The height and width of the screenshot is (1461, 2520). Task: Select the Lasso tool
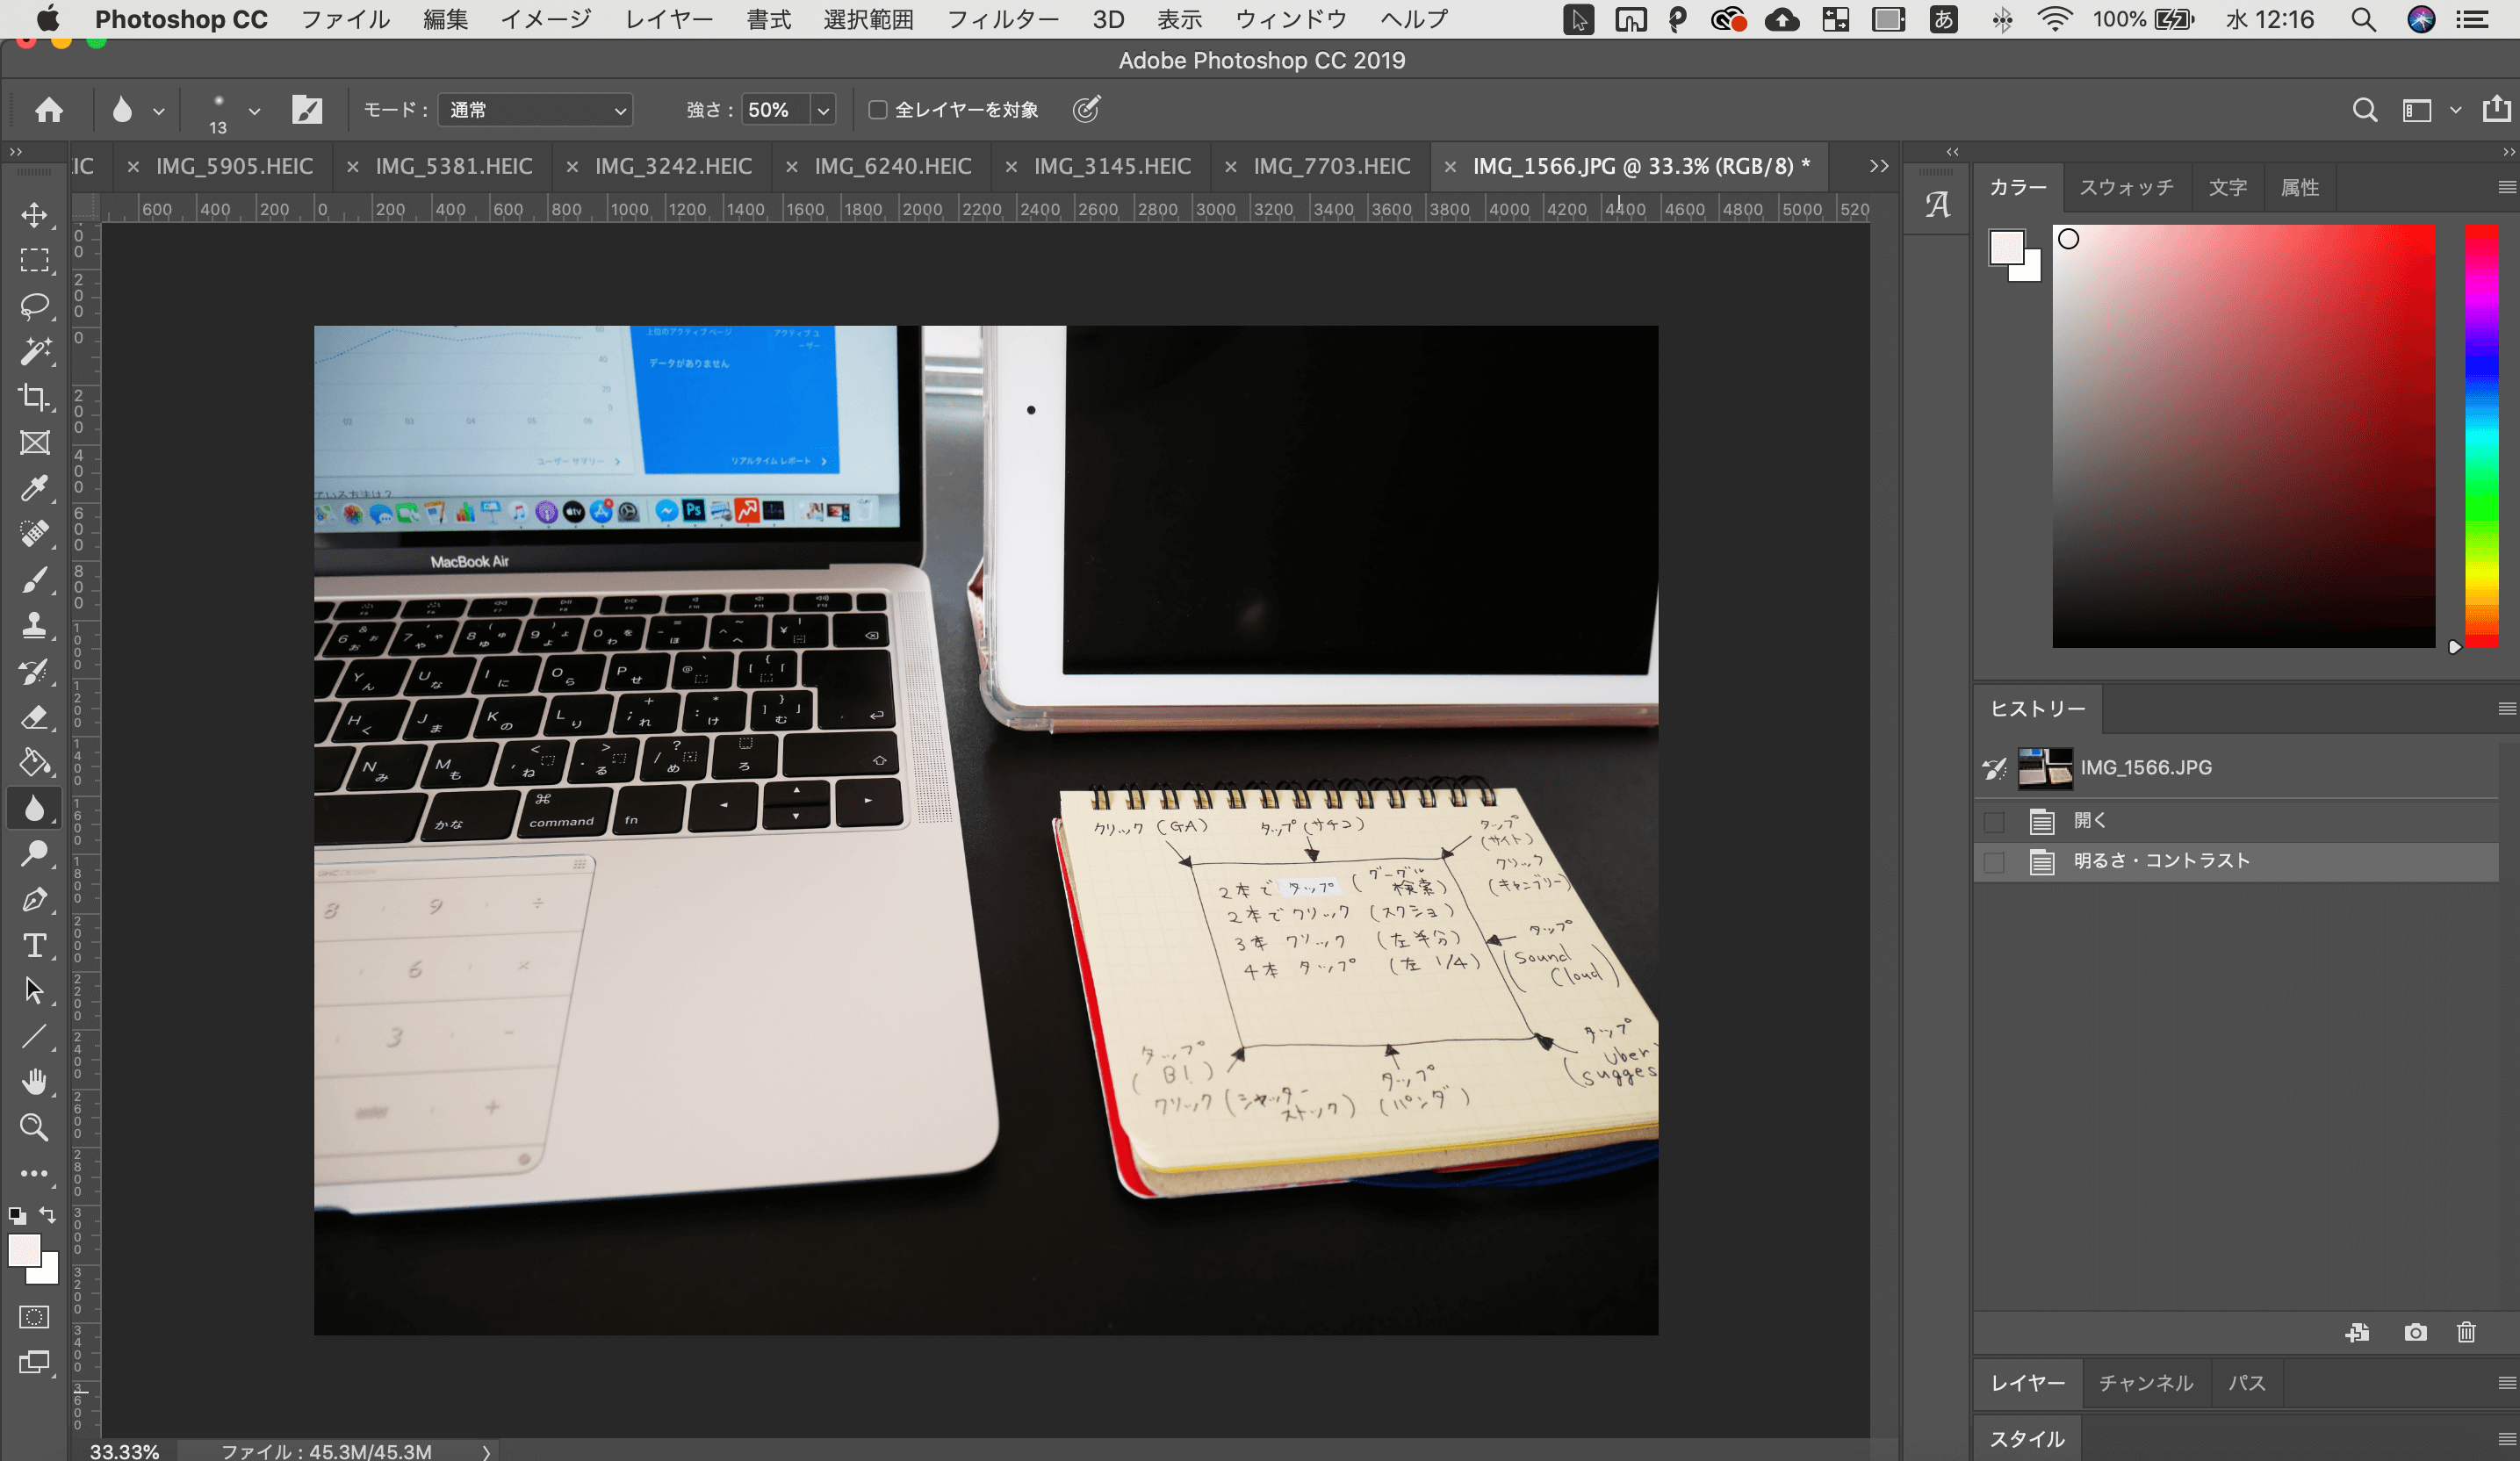pyautogui.click(x=35, y=306)
